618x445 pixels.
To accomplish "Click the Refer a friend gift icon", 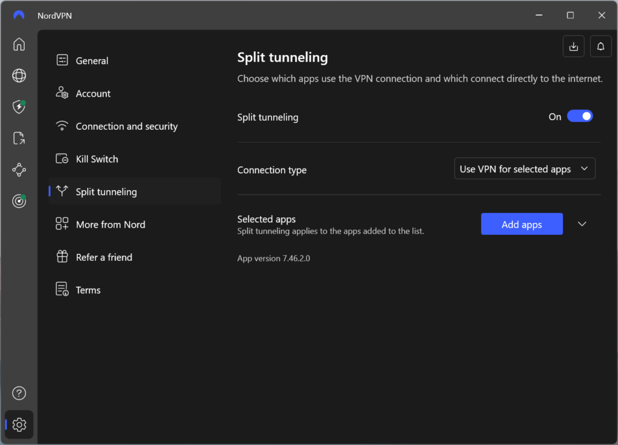I will tap(62, 257).
